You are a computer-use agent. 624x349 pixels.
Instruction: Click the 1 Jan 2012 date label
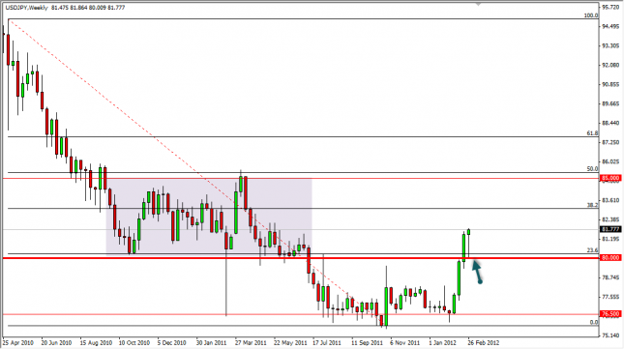coord(442,342)
